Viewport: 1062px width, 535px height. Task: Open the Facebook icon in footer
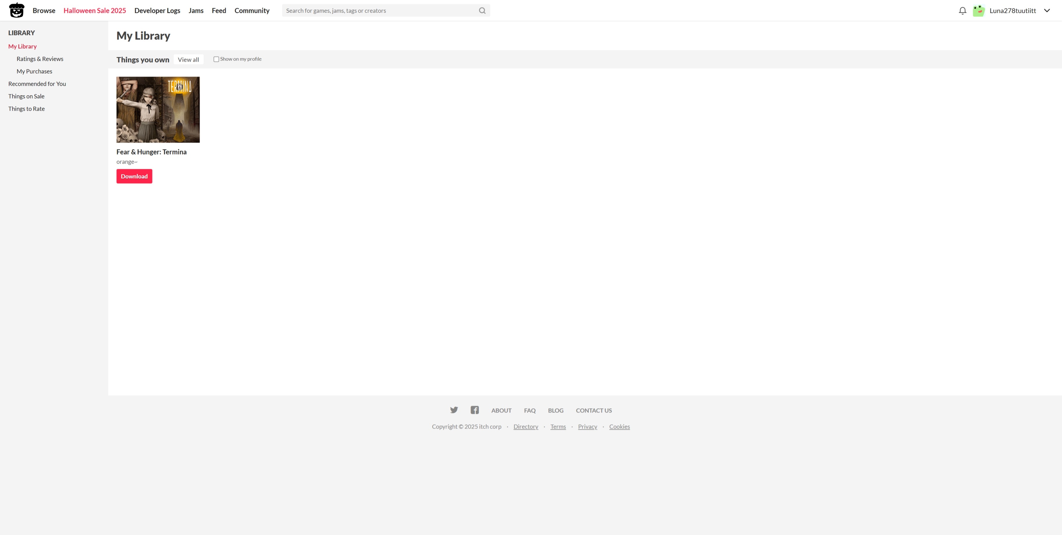[x=474, y=410]
